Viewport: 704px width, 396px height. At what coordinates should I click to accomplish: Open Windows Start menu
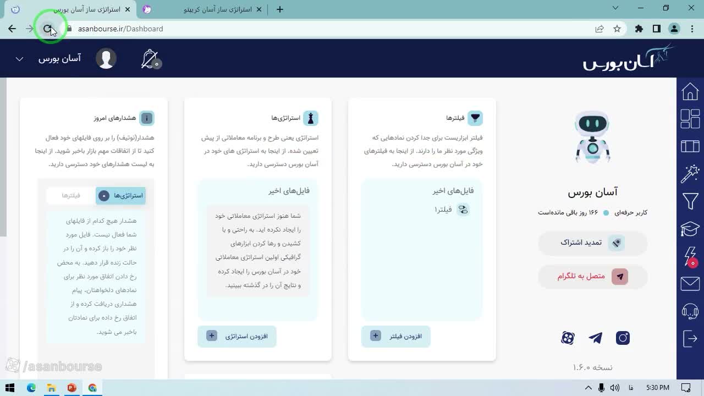click(x=10, y=388)
